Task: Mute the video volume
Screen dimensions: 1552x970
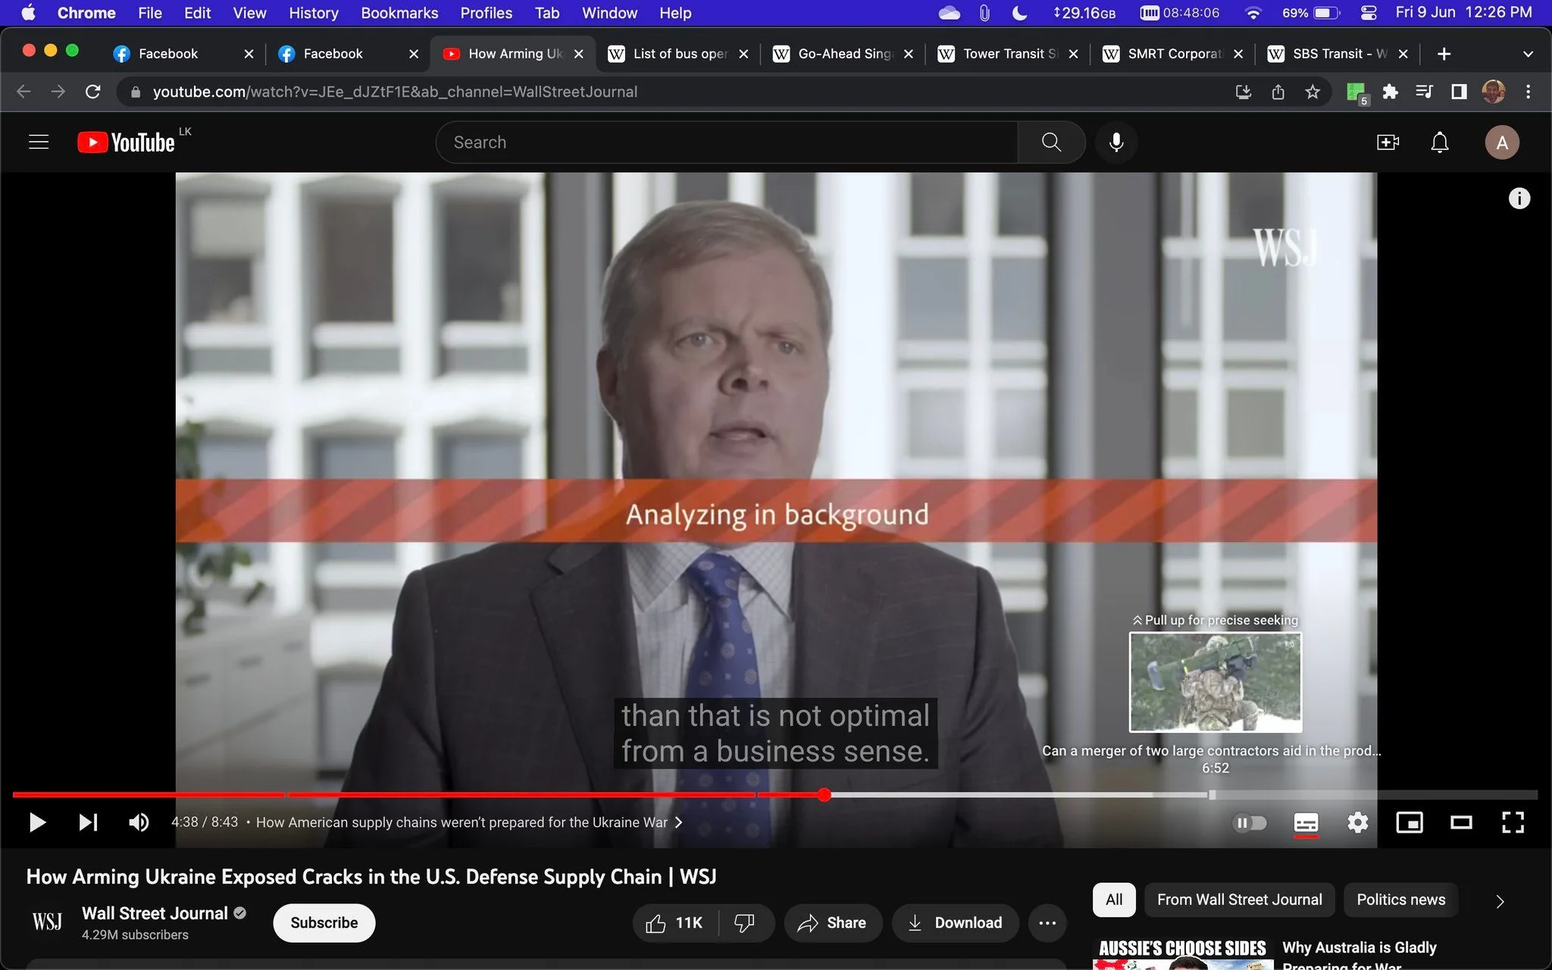Action: pos(139,822)
